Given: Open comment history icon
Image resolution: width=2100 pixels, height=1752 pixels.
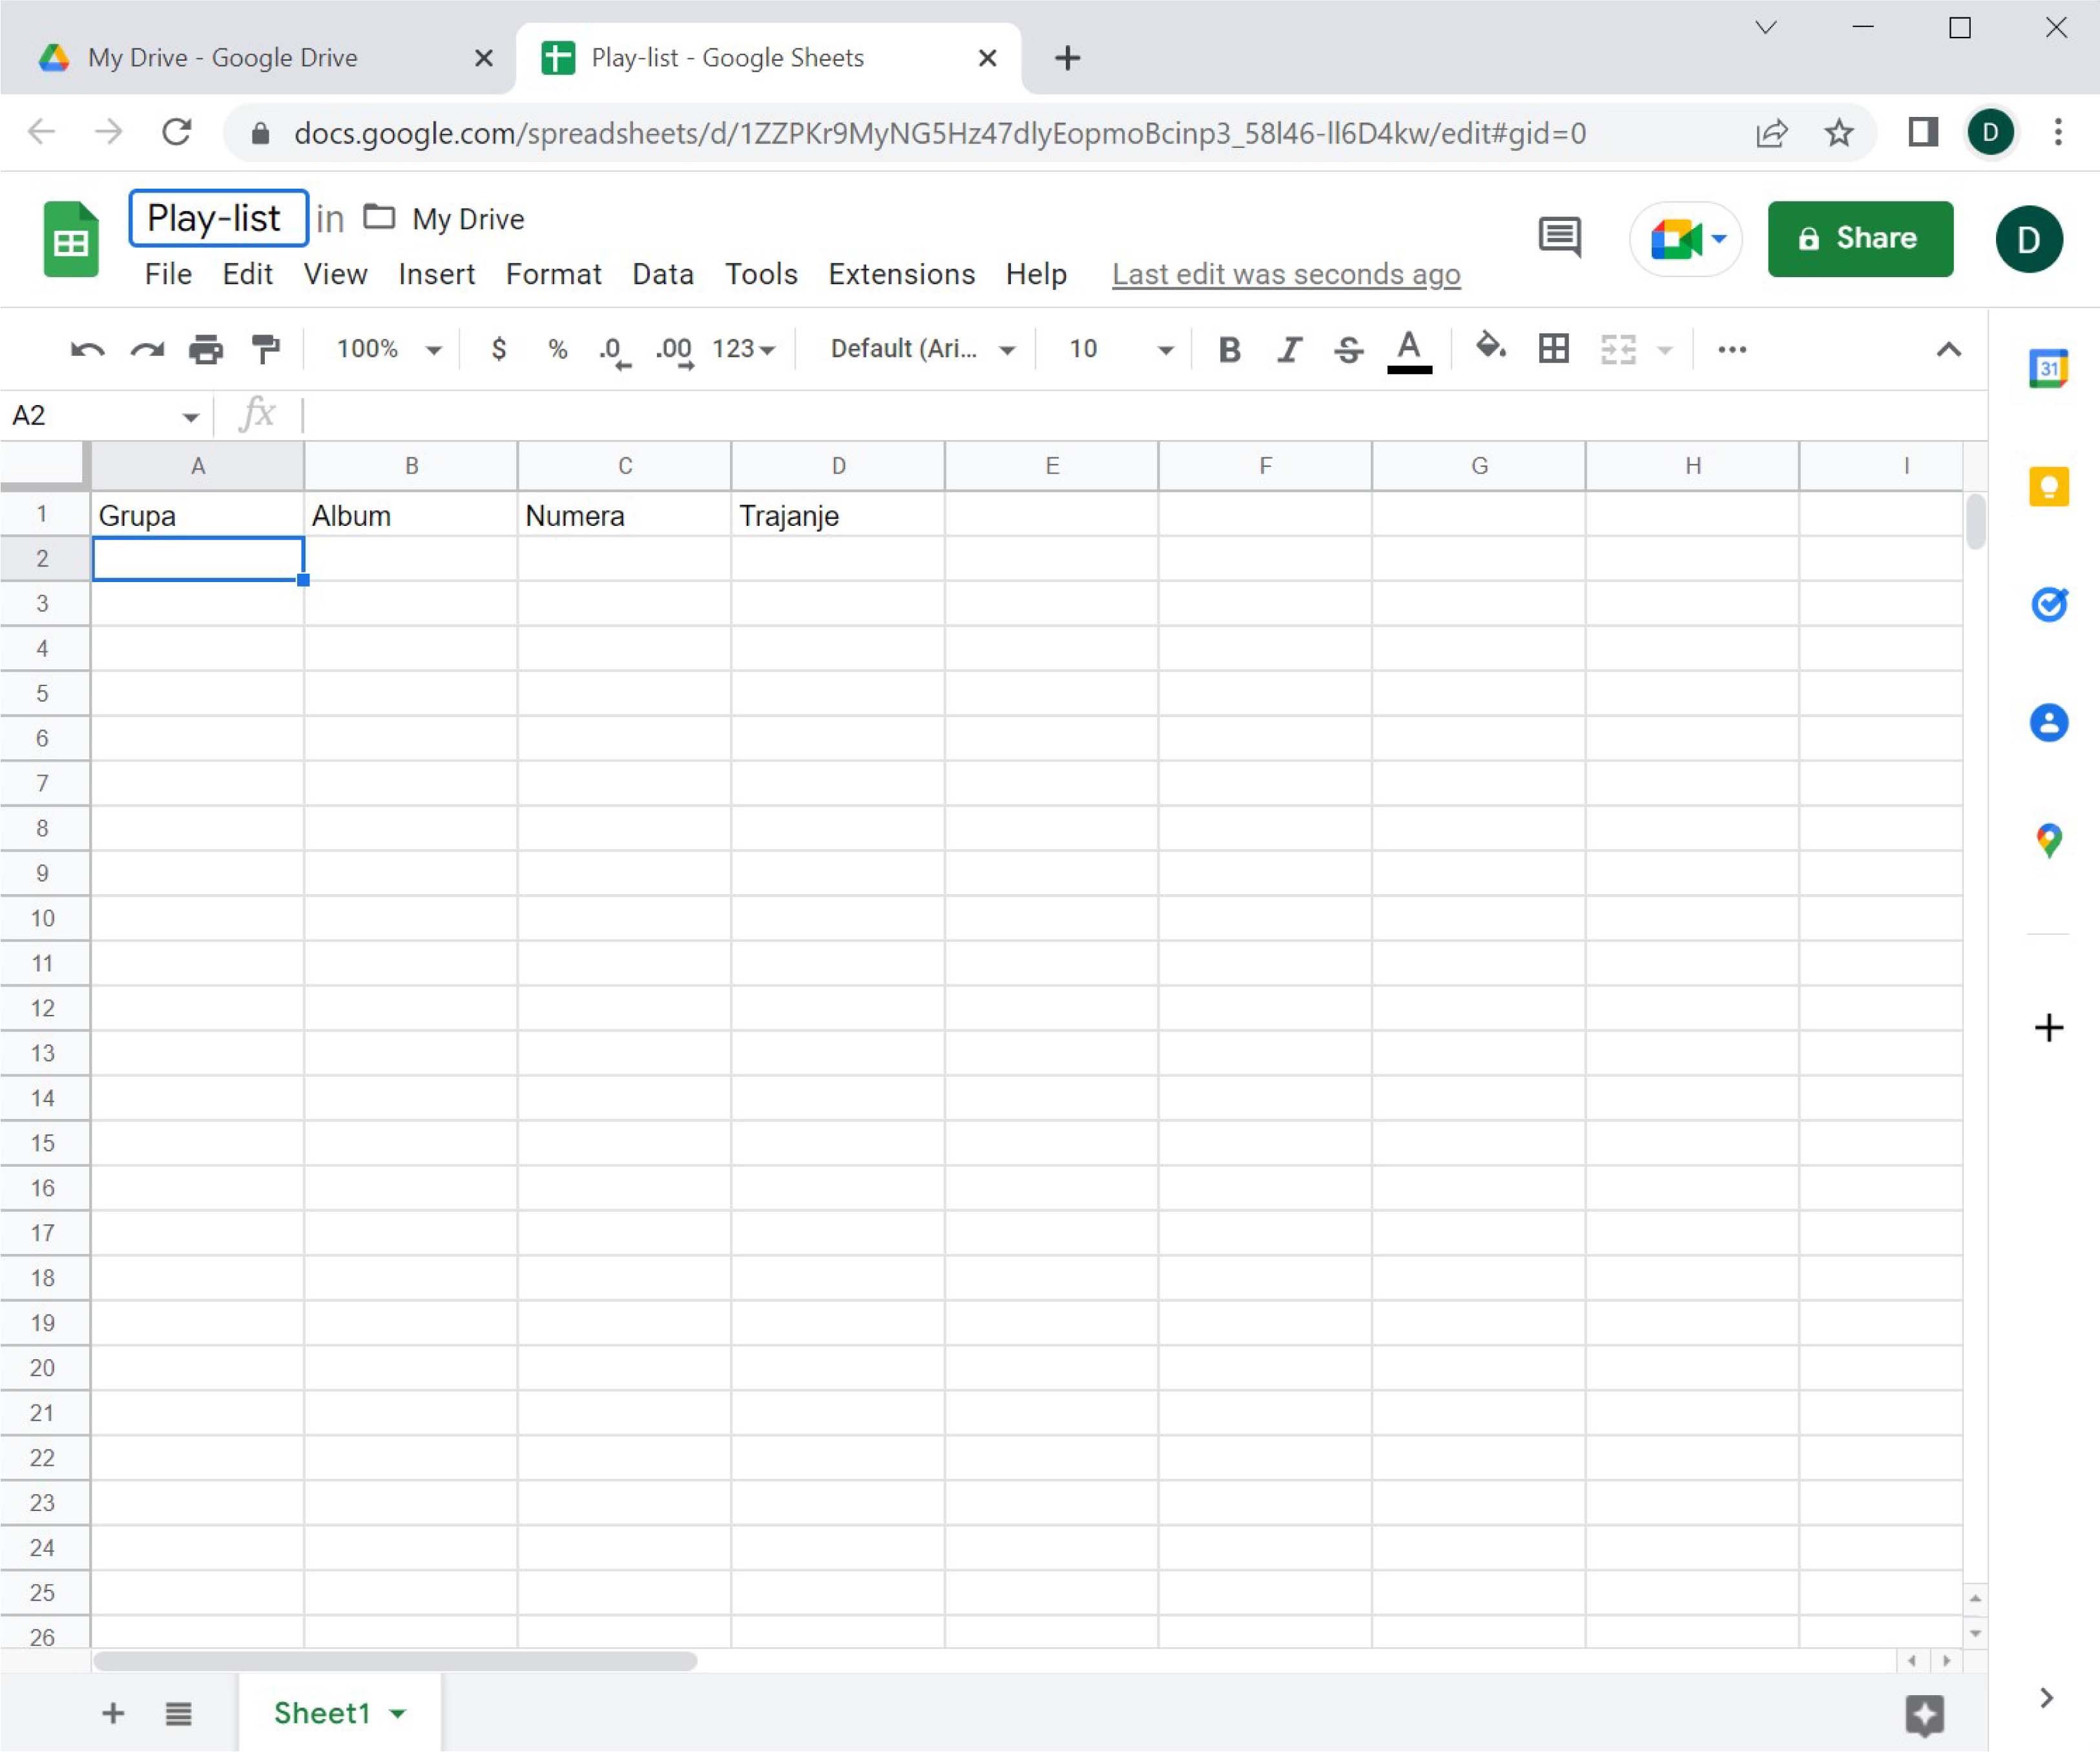Looking at the screenshot, I should 1559,238.
